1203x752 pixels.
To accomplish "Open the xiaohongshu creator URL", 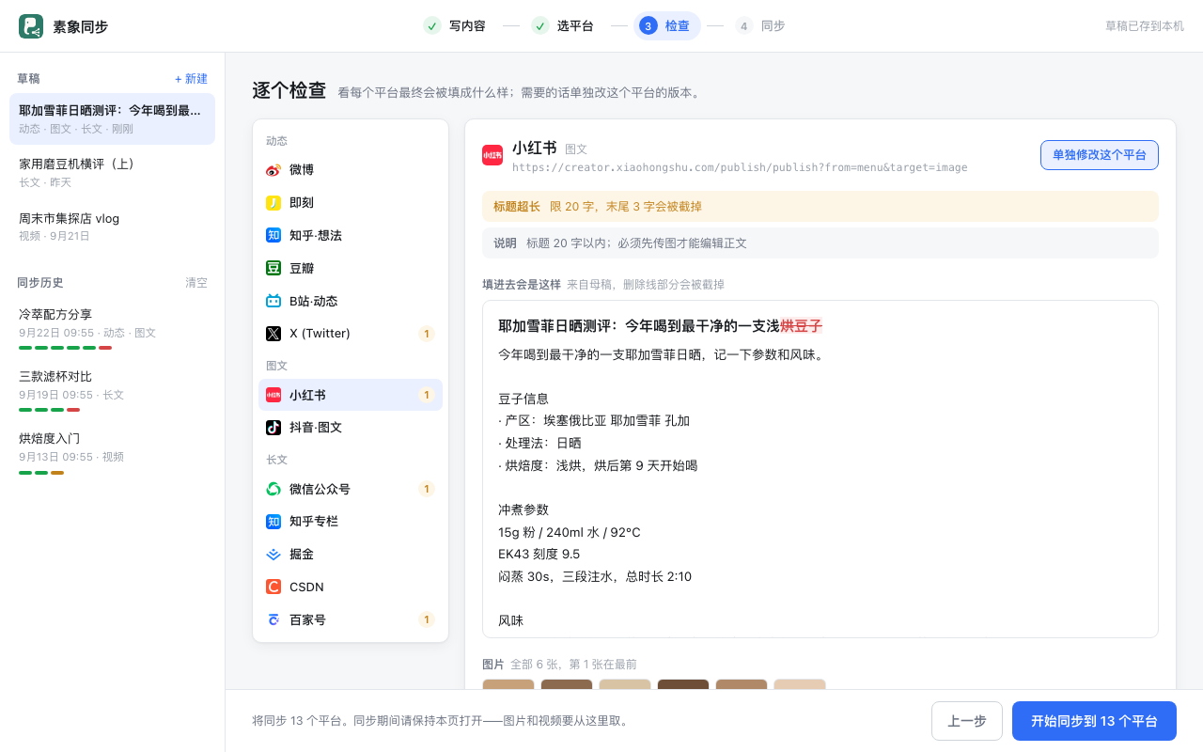I will pyautogui.click(x=740, y=168).
